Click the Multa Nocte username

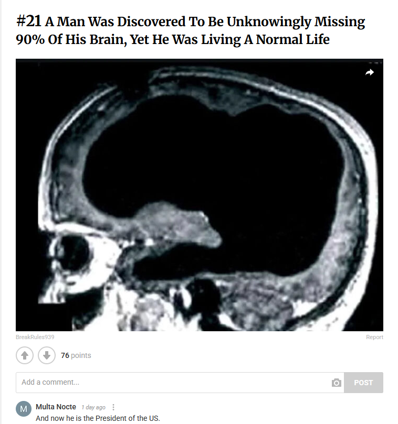click(x=56, y=407)
